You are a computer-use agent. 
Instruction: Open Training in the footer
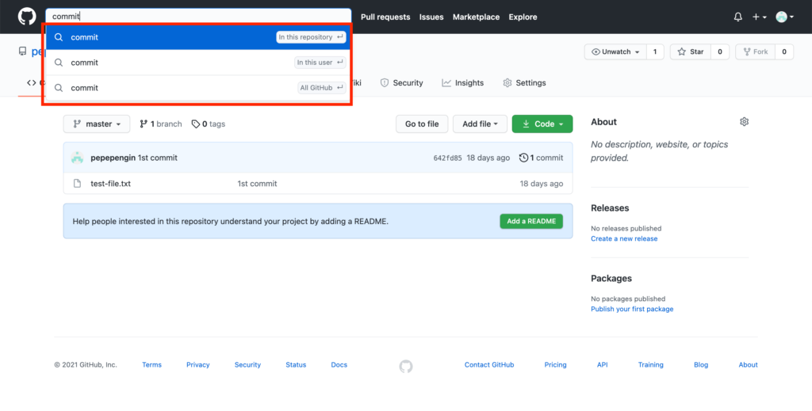pyautogui.click(x=650, y=364)
